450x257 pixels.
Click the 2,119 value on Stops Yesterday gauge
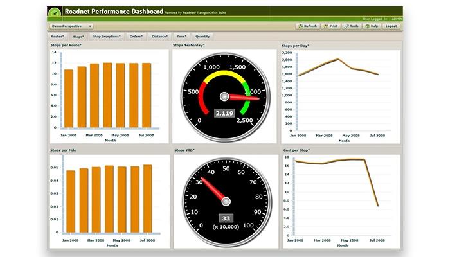pos(224,113)
